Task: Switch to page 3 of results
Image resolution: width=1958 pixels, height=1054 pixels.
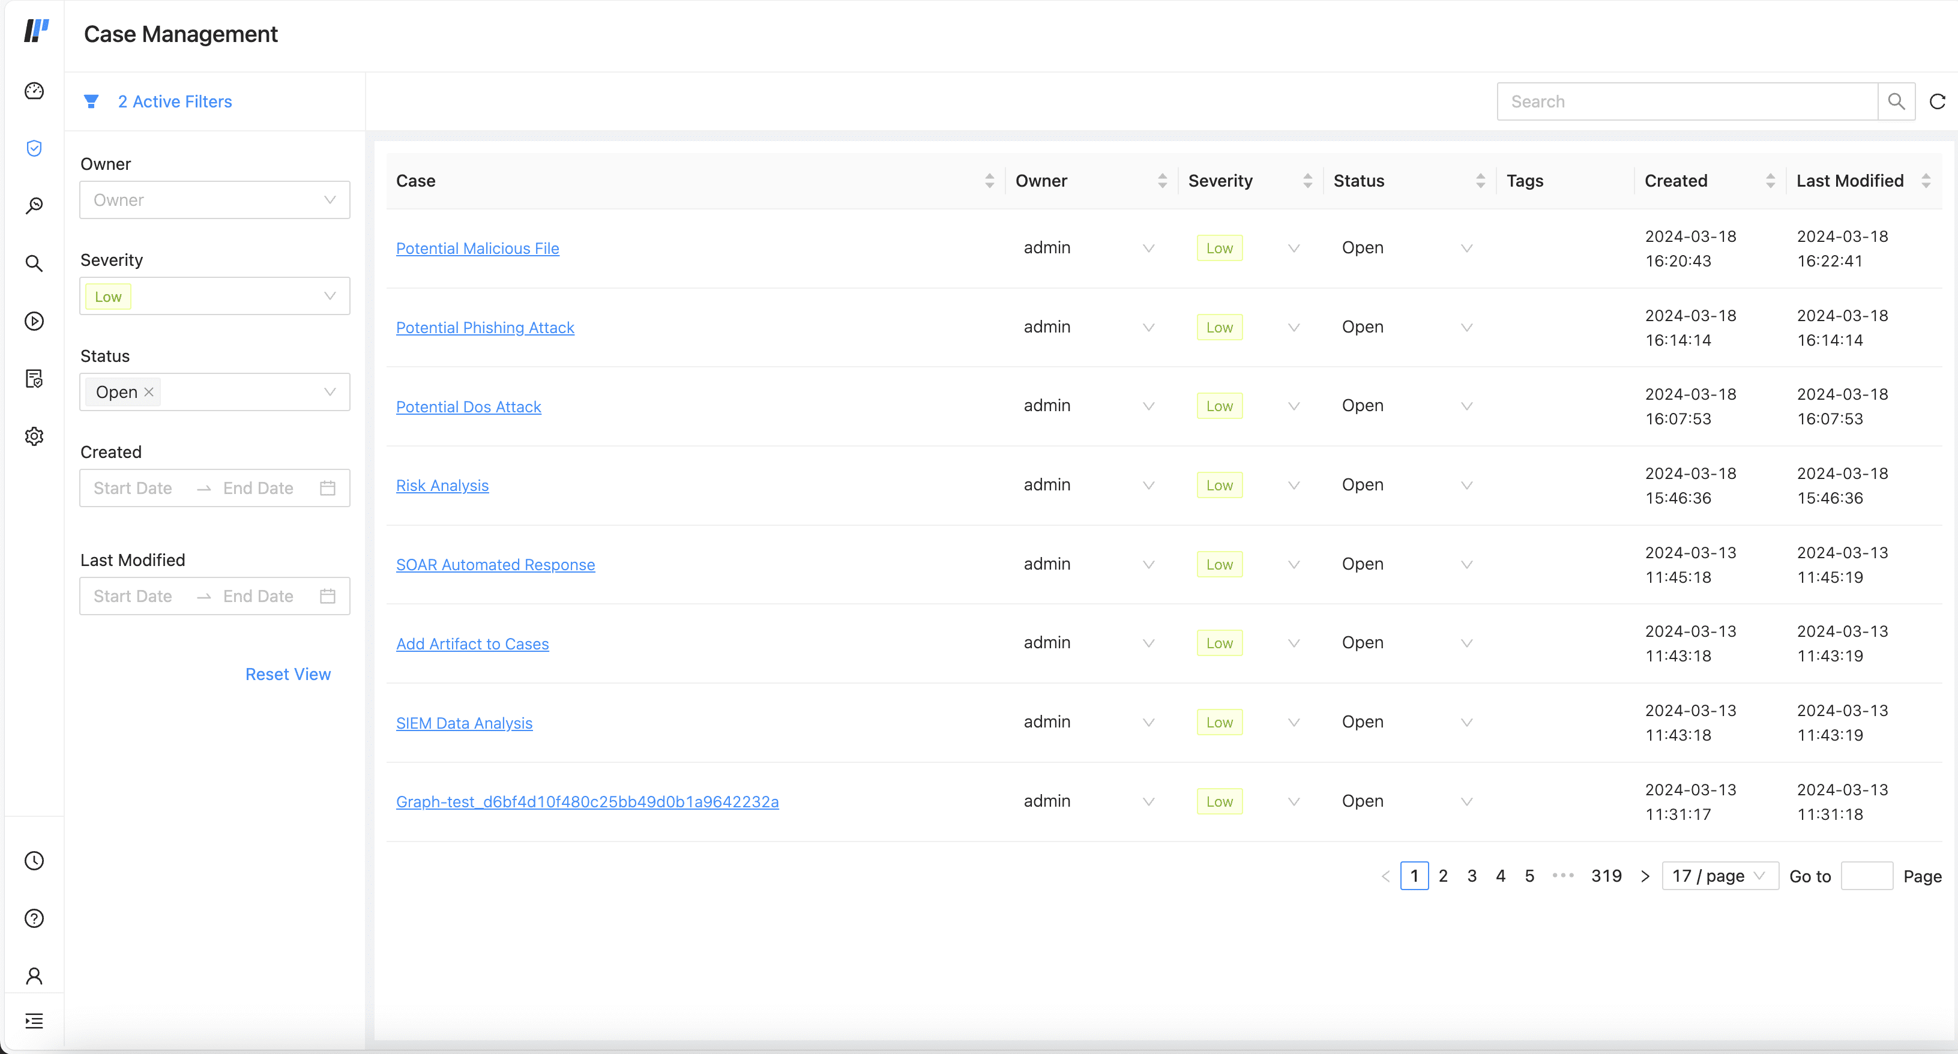Action: [1472, 875]
